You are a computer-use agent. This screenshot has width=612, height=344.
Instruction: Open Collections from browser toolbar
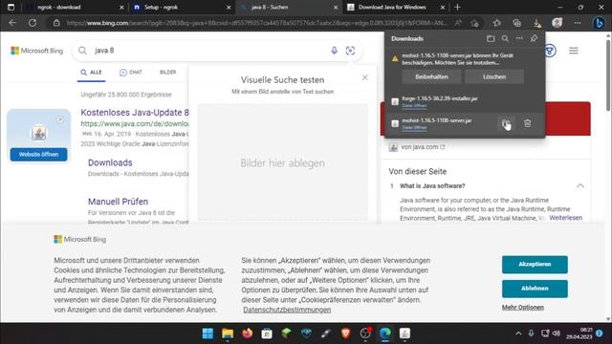pyautogui.click(x=516, y=23)
